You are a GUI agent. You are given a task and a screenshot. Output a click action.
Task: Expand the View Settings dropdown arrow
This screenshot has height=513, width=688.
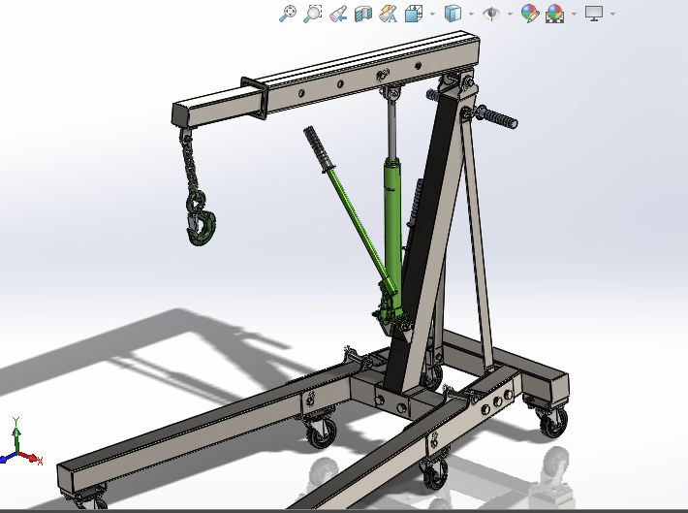[612, 14]
